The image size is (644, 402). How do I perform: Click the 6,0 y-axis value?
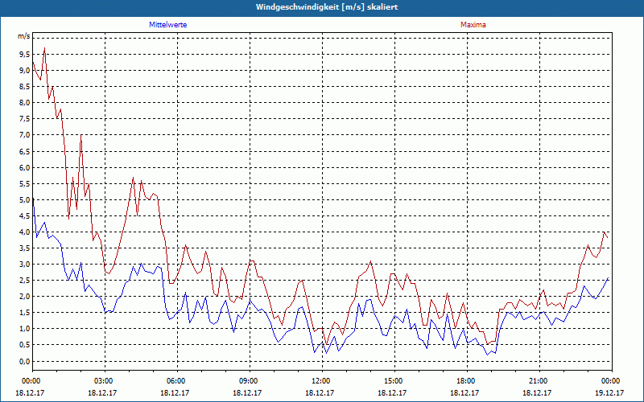coord(25,168)
